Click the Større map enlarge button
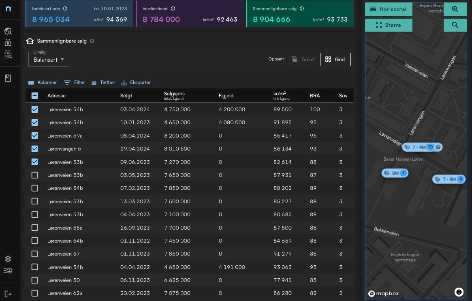The height and width of the screenshot is (301, 472). [389, 25]
